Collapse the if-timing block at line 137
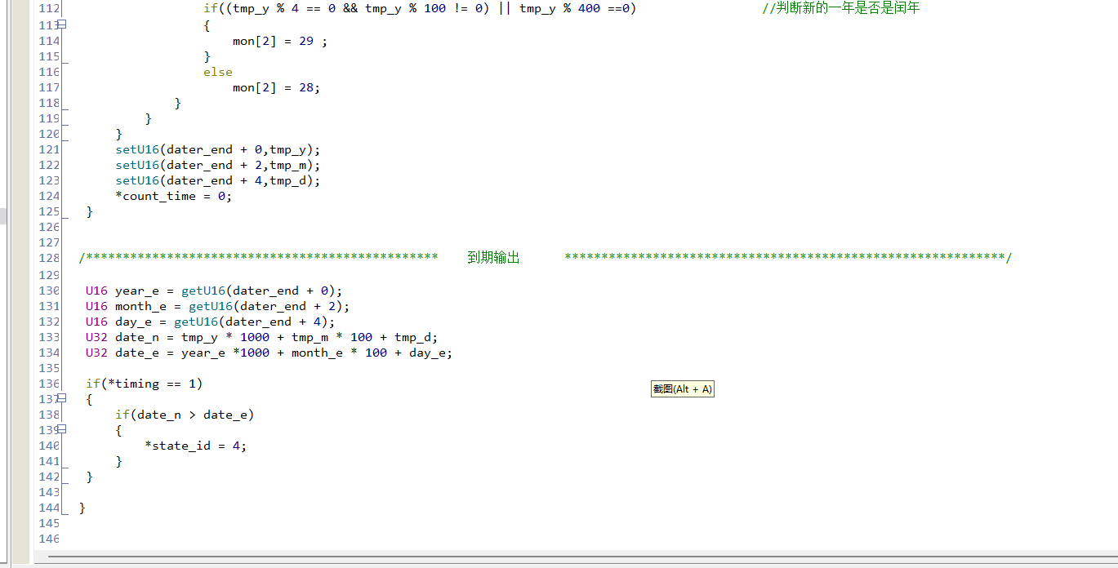The width and height of the screenshot is (1118, 568). click(x=63, y=398)
